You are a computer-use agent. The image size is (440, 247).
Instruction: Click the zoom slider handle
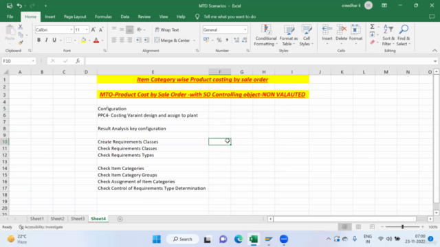(402, 227)
